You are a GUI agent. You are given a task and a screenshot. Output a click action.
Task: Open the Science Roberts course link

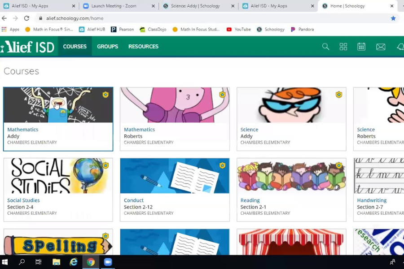tap(366, 130)
